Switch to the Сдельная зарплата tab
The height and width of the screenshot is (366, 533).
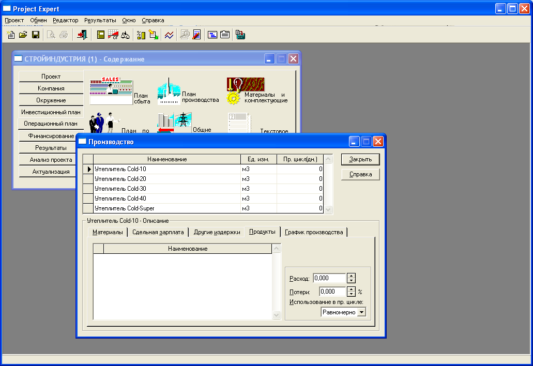(158, 232)
